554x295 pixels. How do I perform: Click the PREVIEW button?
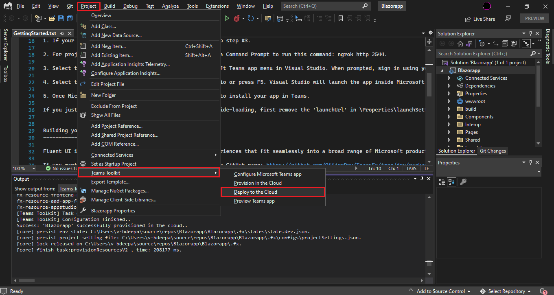click(534, 18)
